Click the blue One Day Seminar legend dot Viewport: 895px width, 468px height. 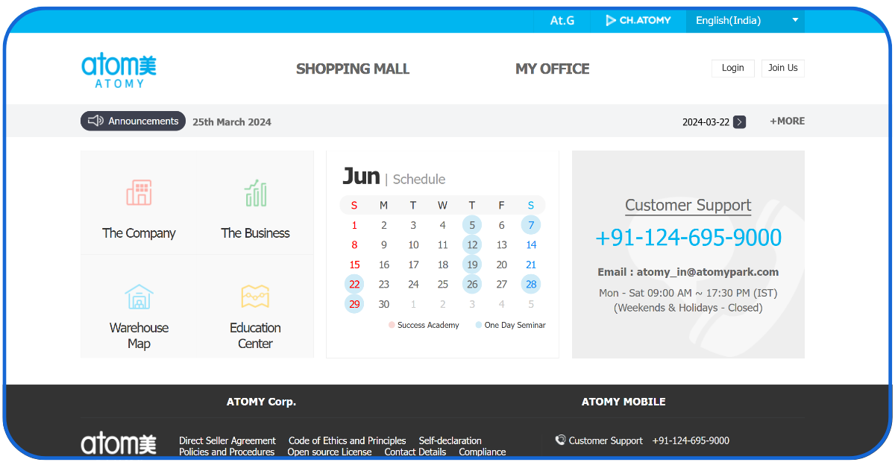479,325
